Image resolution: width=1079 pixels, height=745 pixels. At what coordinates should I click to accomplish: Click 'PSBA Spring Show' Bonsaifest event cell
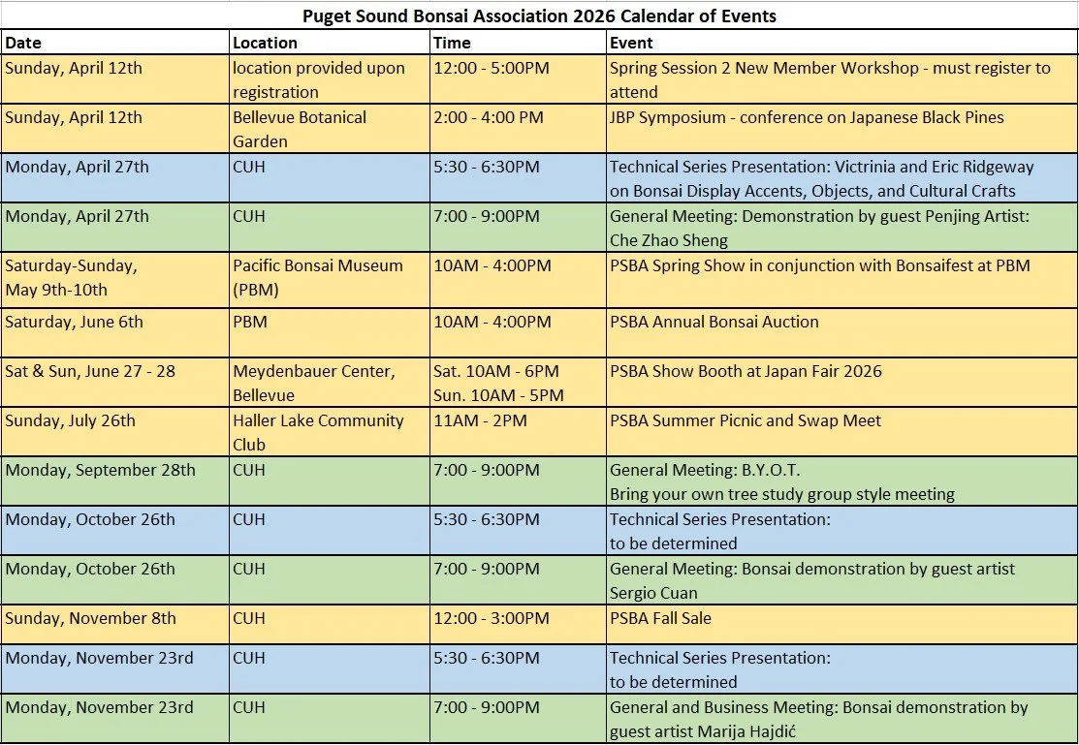coord(842,280)
